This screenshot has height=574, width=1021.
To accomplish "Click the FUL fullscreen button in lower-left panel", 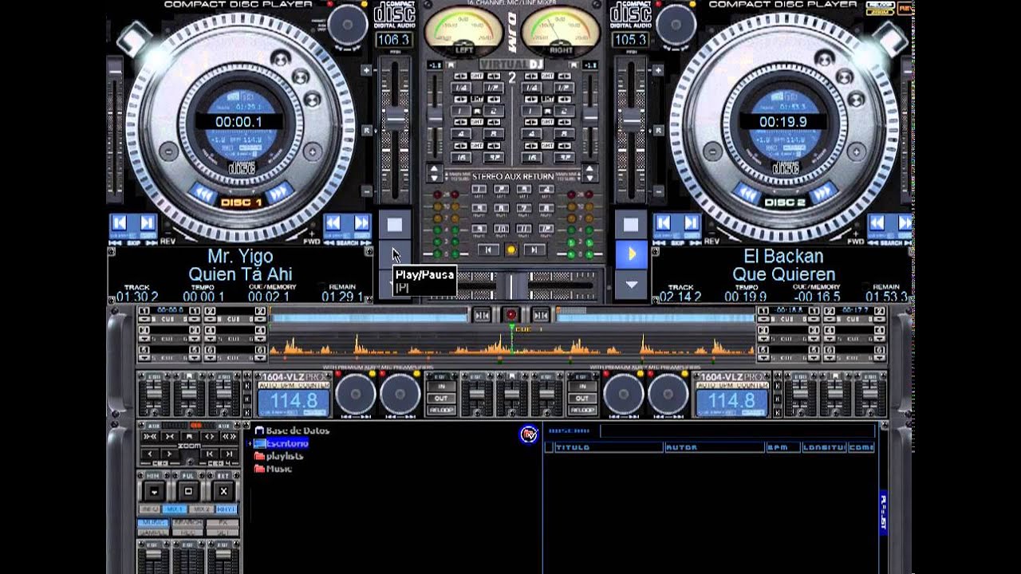I will [x=188, y=491].
